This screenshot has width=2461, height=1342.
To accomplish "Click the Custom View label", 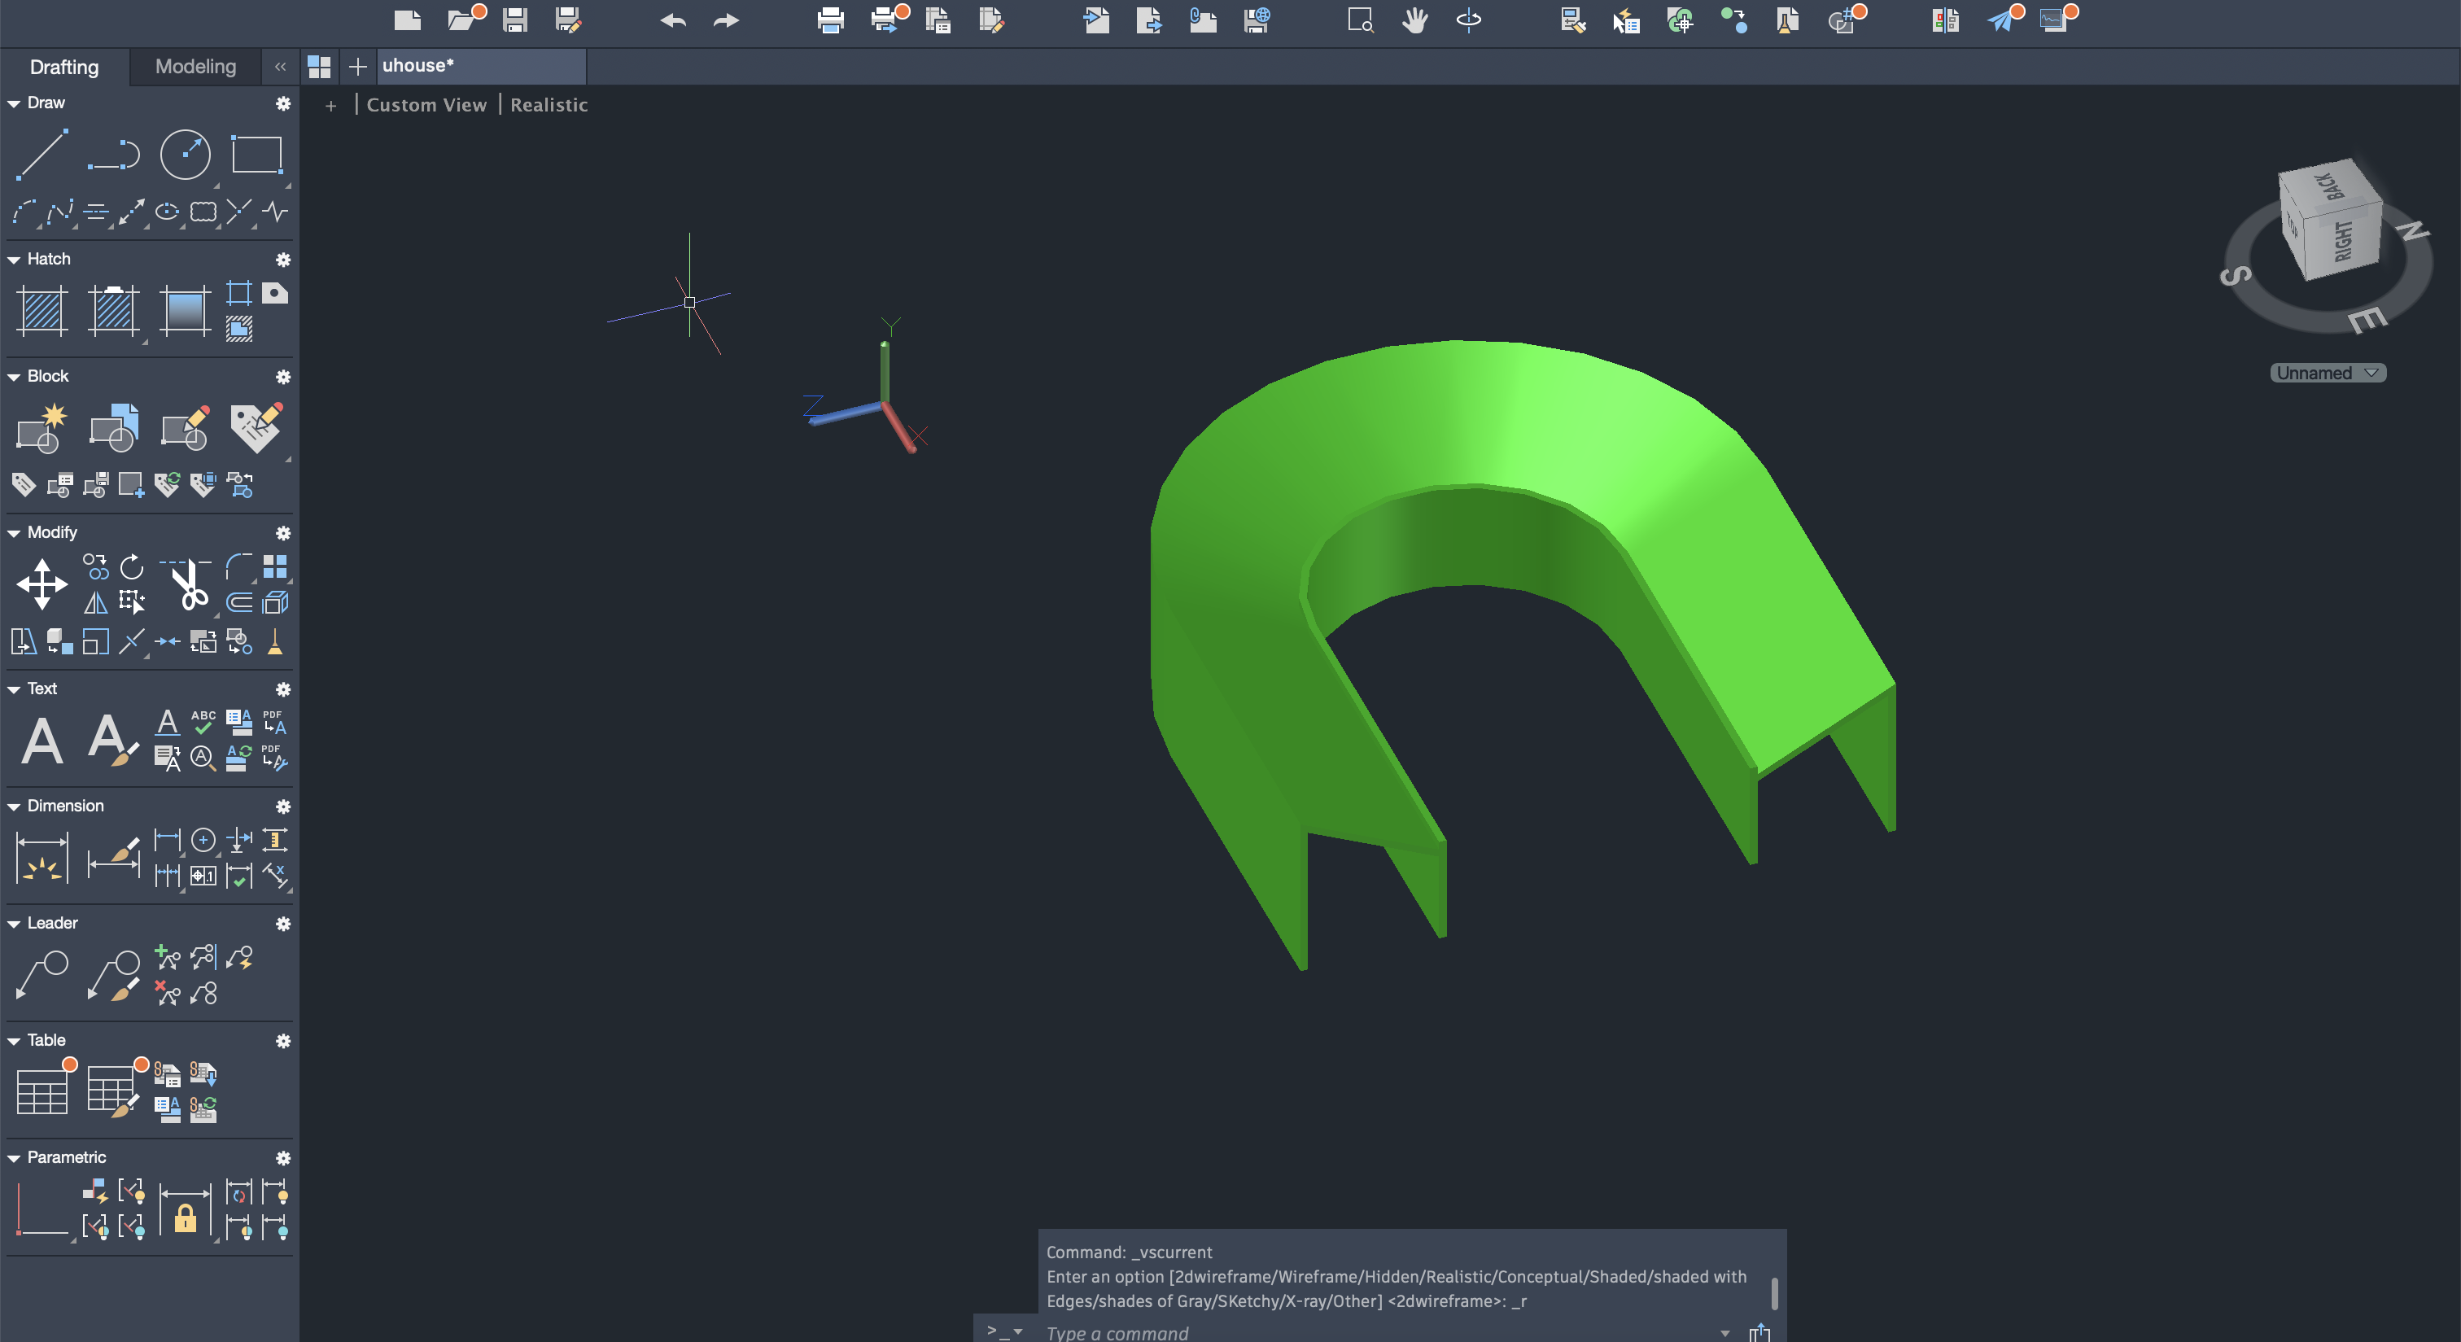I will coord(426,105).
